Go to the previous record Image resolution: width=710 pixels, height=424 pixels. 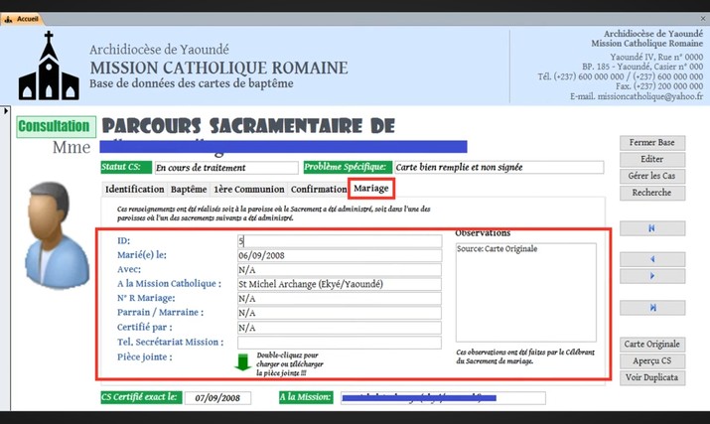point(651,260)
